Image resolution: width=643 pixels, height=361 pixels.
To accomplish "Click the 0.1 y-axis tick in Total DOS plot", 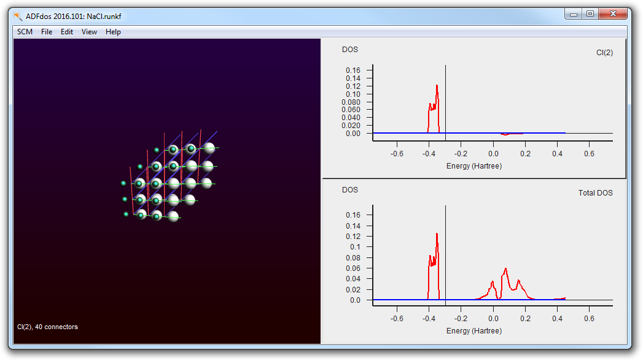I will [355, 247].
